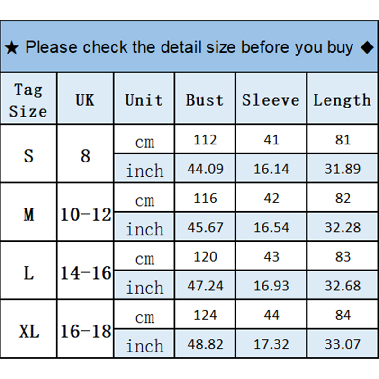Screen dimensions: 379x379
Task: Select the length value 84 cm
Action: pyautogui.click(x=343, y=315)
